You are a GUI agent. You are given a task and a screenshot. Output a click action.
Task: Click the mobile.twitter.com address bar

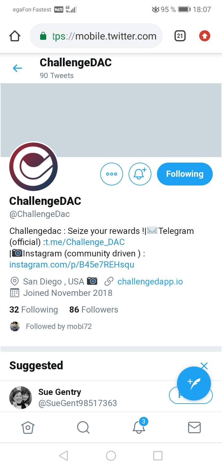pos(96,36)
